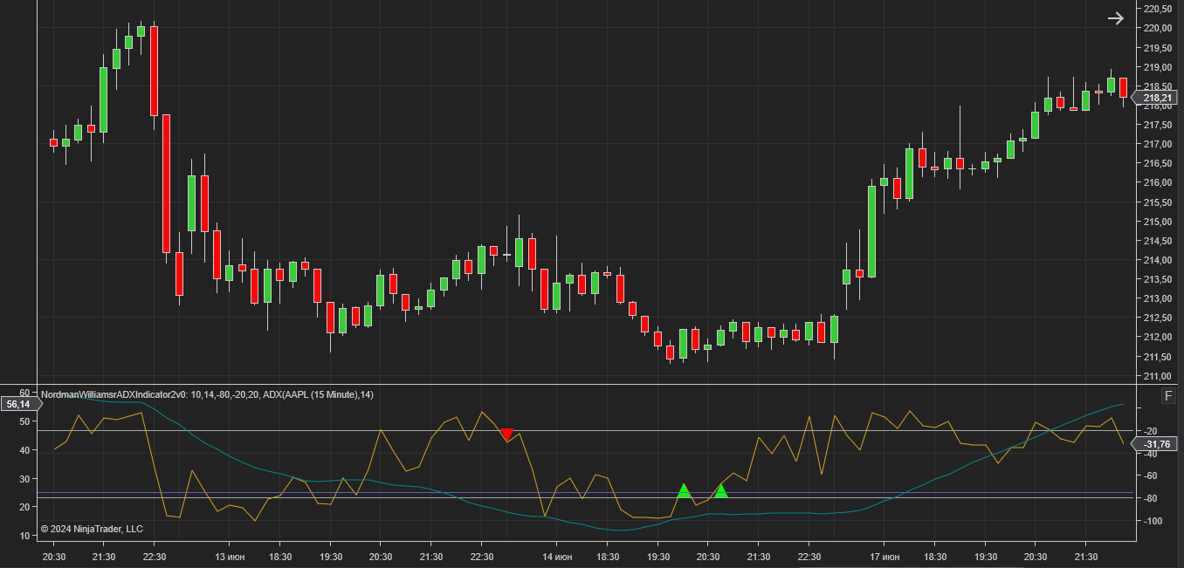1184x568 pixels.
Task: Click the right arrow scroll-to-latest icon
Action: [x=1115, y=18]
